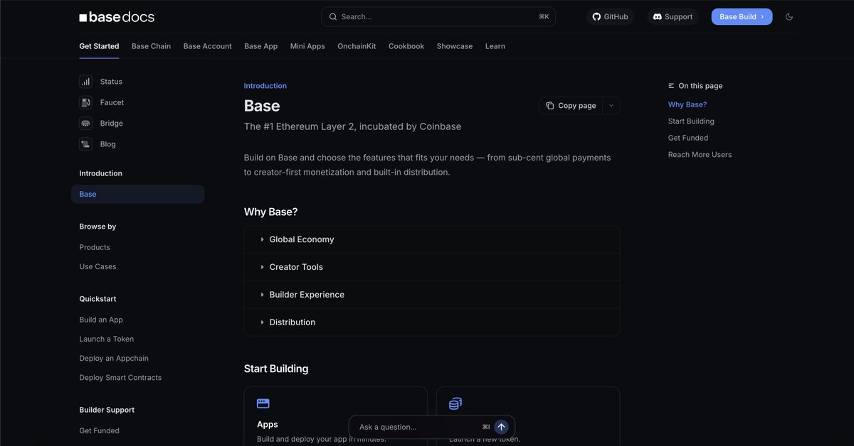The height and width of the screenshot is (446, 854).
Task: Jump to Reach More Users section
Action: click(x=700, y=154)
